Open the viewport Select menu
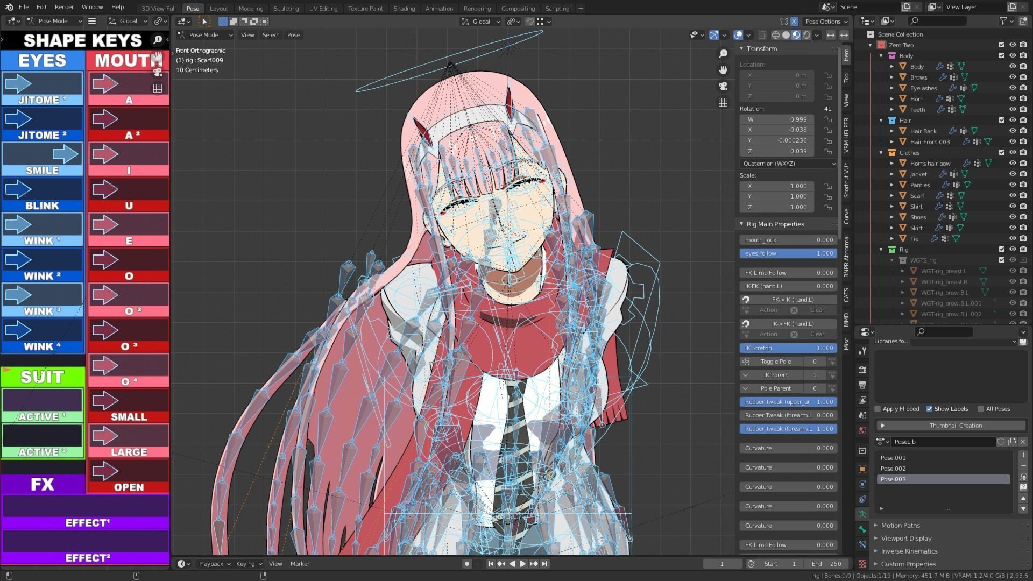This screenshot has height=581, width=1033. pos(271,35)
